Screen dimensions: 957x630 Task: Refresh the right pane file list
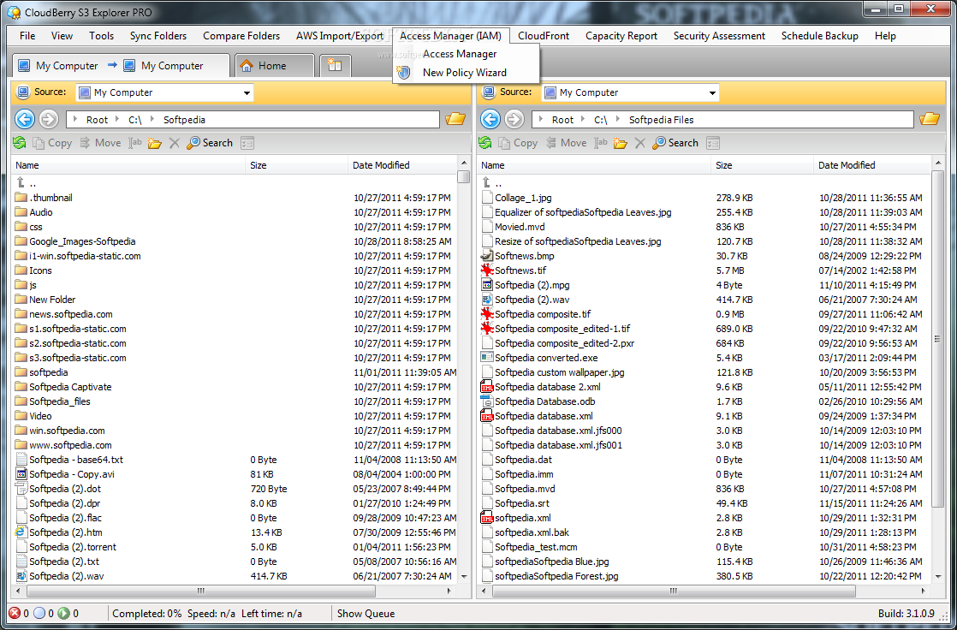[x=485, y=143]
